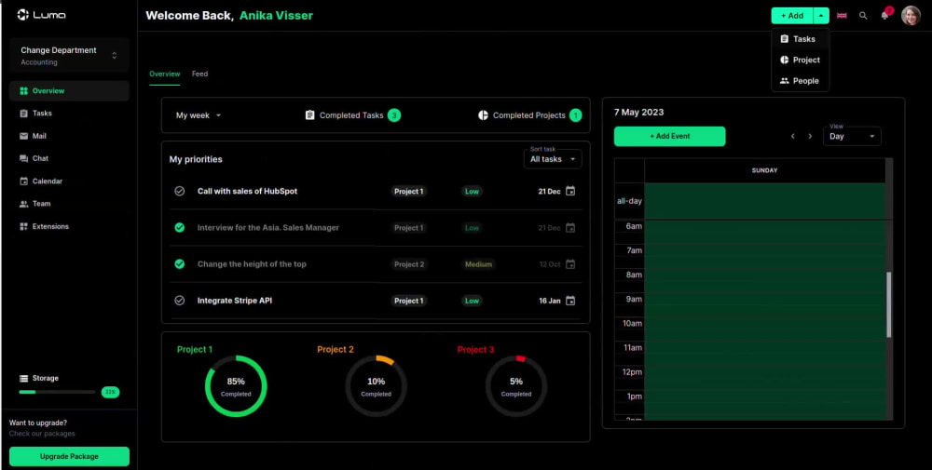The height and width of the screenshot is (470, 932).
Task: Switch to the Feed tab
Action: point(199,74)
